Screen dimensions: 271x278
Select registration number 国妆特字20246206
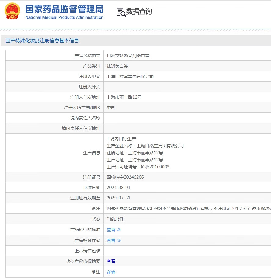point(125,177)
